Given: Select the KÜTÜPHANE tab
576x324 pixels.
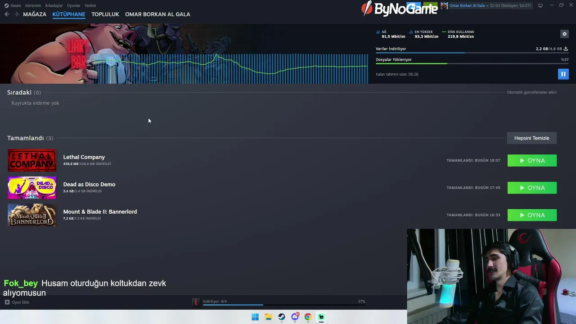Looking at the screenshot, I should click(69, 14).
